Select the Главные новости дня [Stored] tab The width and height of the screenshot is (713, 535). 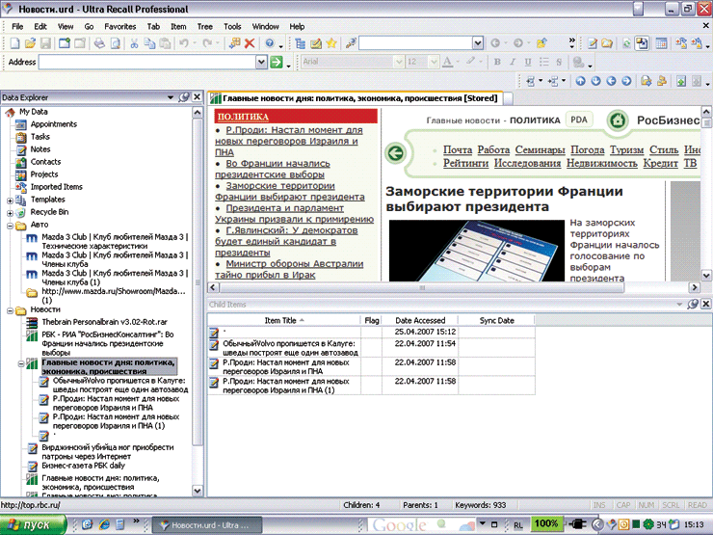[x=355, y=98]
